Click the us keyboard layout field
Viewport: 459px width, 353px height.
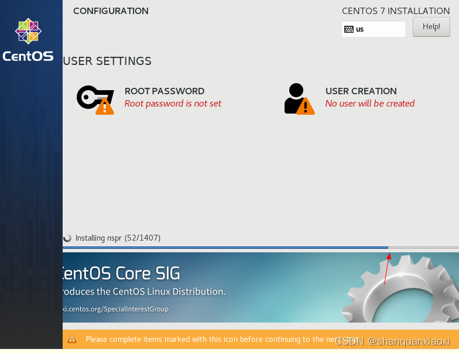(x=374, y=29)
